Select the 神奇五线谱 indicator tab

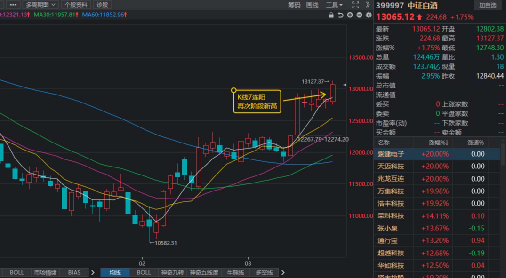[204, 272]
